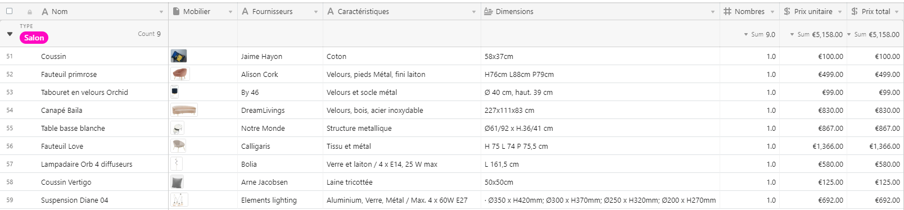Click the pink Salon type tag
This screenshot has width=904, height=210.
[34, 38]
